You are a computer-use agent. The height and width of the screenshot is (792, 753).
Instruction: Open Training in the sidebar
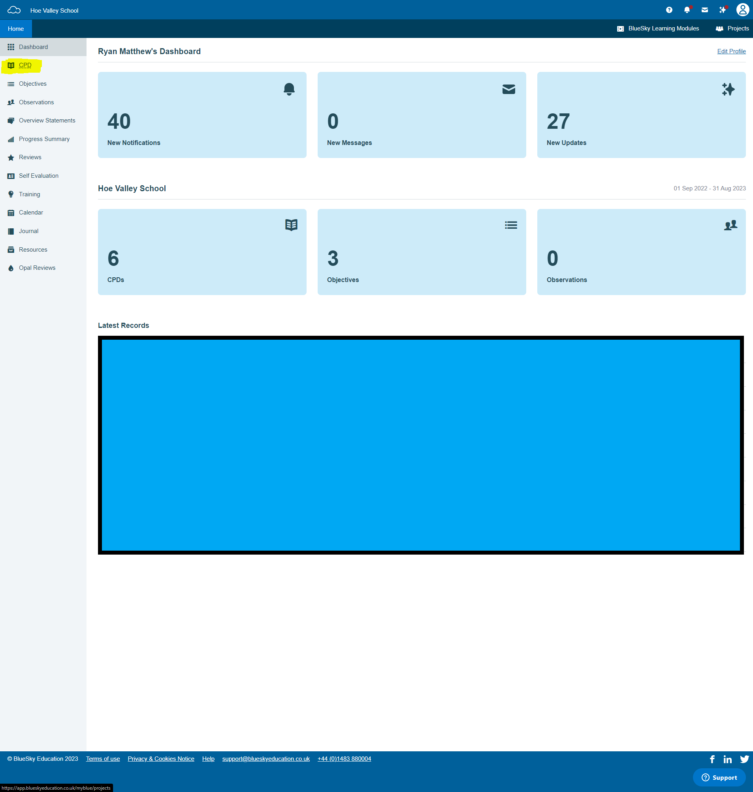[43, 194]
